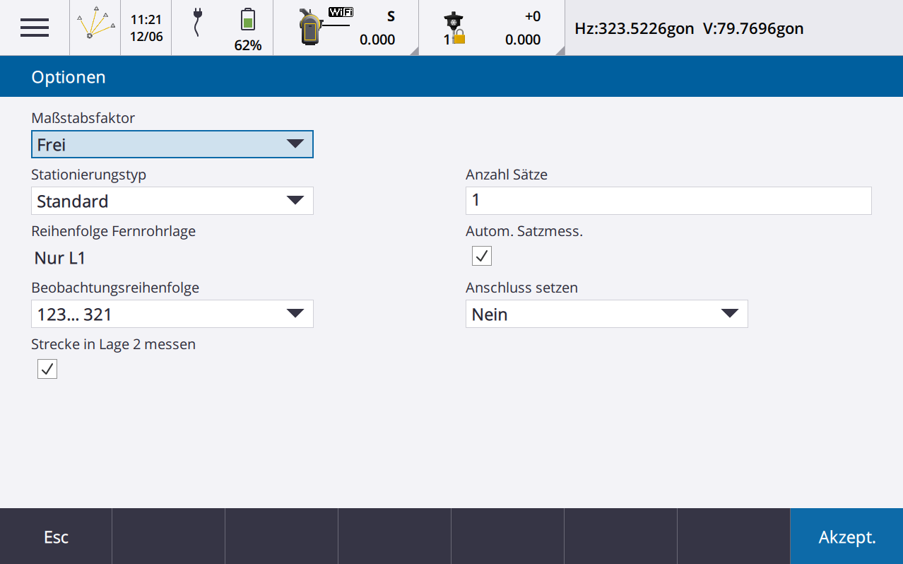Image resolution: width=903 pixels, height=564 pixels.
Task: Click the Anzahl Sätze input field
Action: click(x=668, y=201)
